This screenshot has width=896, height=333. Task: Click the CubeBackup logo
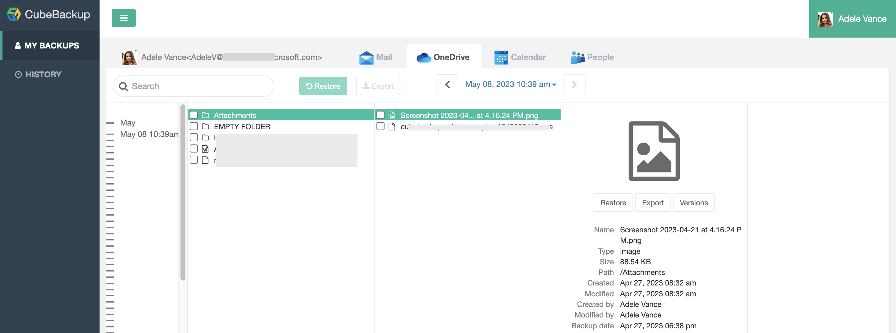[x=49, y=15]
